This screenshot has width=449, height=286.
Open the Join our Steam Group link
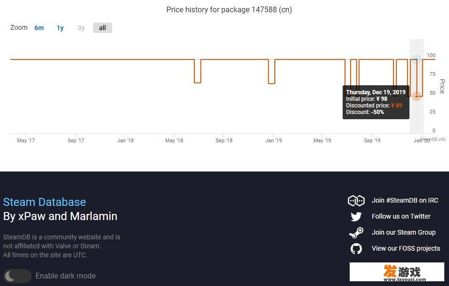point(403,232)
